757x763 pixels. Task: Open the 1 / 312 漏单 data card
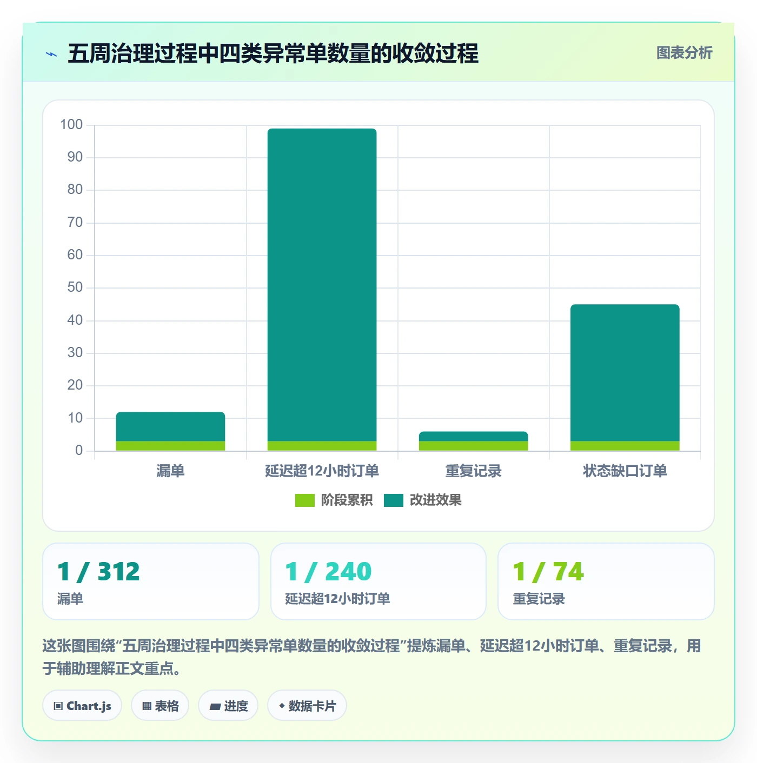click(151, 581)
